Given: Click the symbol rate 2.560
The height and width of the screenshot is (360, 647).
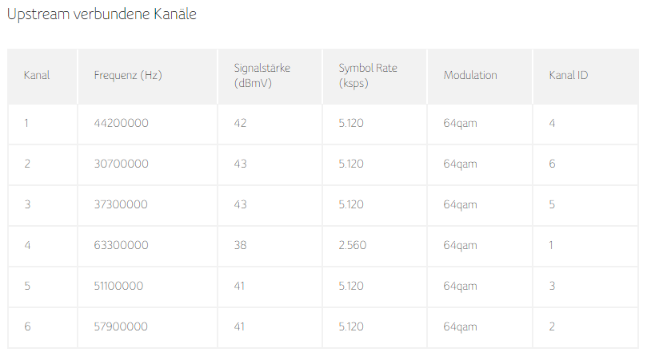Looking at the screenshot, I should pos(352,246).
